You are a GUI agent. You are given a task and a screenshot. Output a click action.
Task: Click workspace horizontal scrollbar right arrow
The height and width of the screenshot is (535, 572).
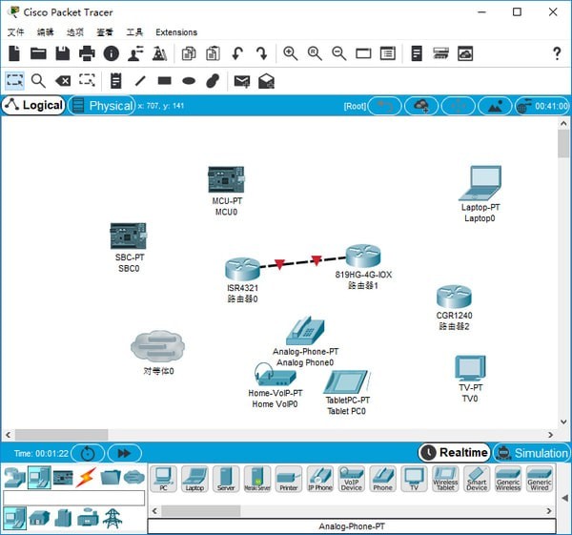(550, 435)
